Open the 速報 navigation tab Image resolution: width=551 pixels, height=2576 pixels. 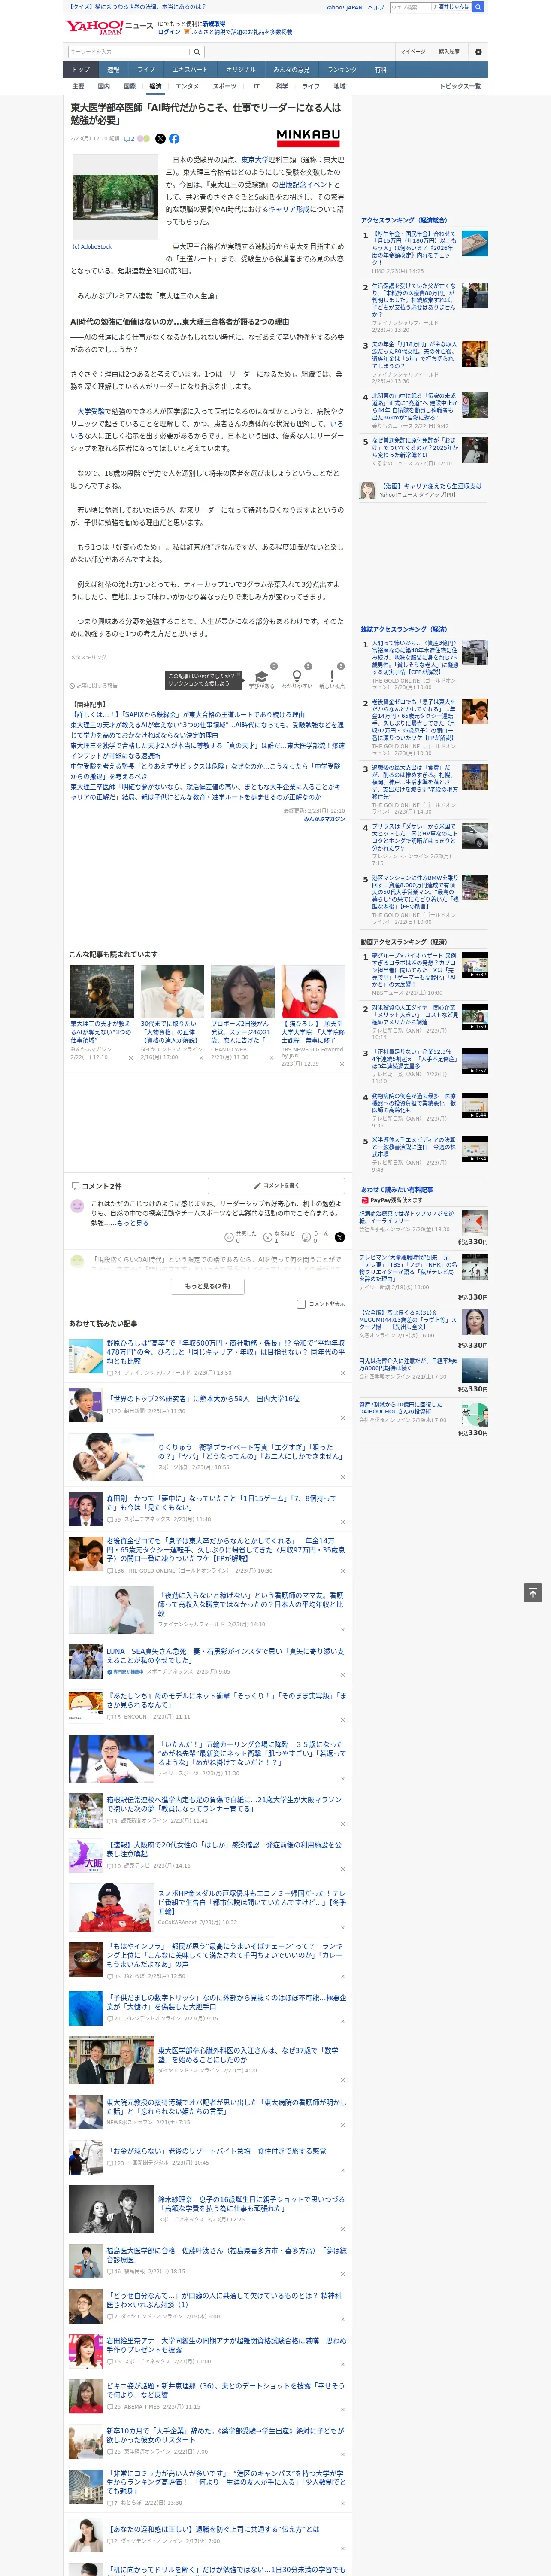click(x=113, y=70)
